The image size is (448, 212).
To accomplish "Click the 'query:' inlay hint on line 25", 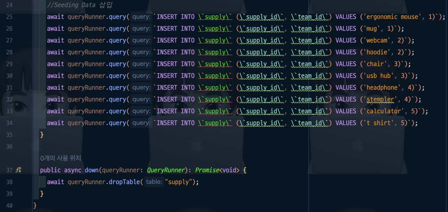I will click(141, 17).
